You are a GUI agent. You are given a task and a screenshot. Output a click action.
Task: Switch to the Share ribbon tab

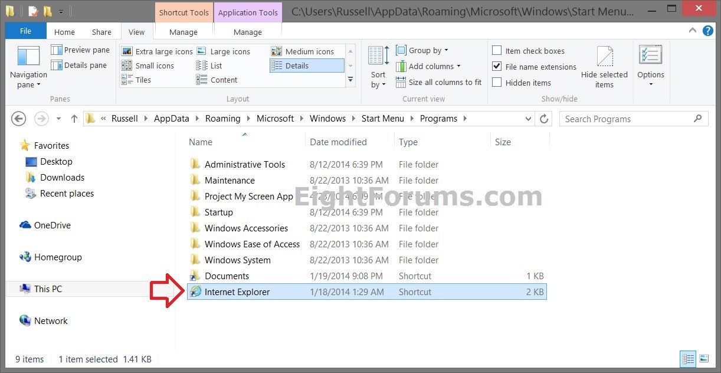(x=101, y=32)
